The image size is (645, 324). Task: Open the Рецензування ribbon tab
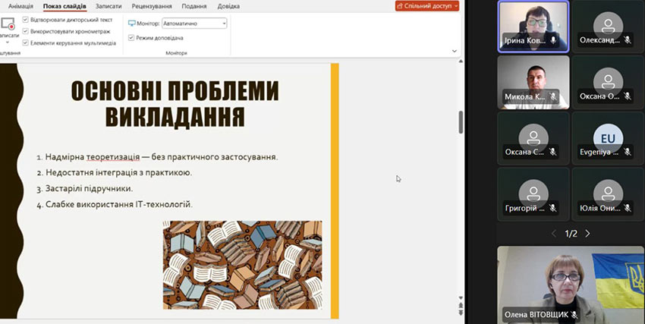pos(151,6)
